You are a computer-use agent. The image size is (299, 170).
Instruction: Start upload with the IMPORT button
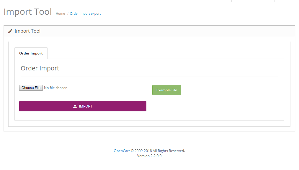tap(83, 106)
